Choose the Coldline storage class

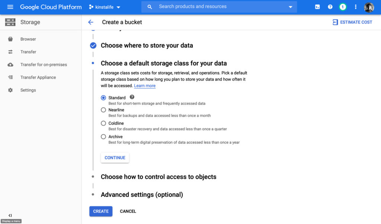103,123
